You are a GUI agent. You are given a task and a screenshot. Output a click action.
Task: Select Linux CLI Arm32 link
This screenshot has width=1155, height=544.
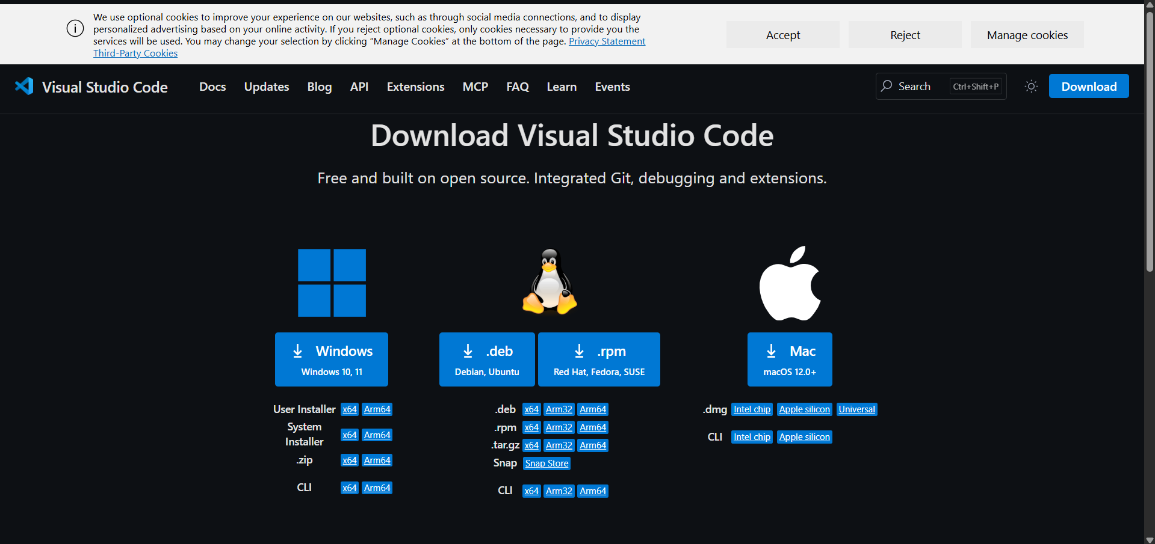point(559,491)
